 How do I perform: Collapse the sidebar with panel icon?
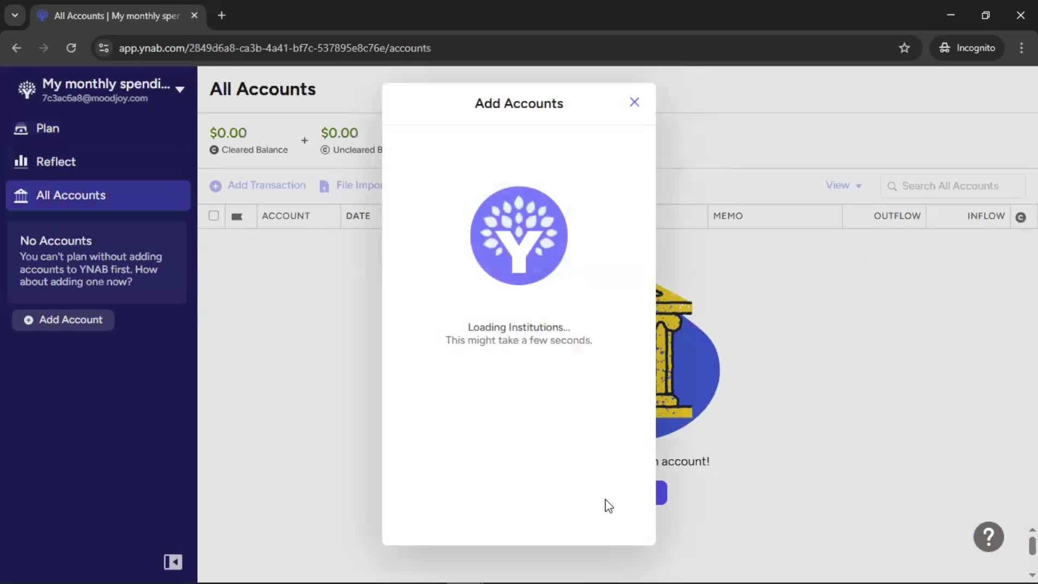(x=173, y=562)
